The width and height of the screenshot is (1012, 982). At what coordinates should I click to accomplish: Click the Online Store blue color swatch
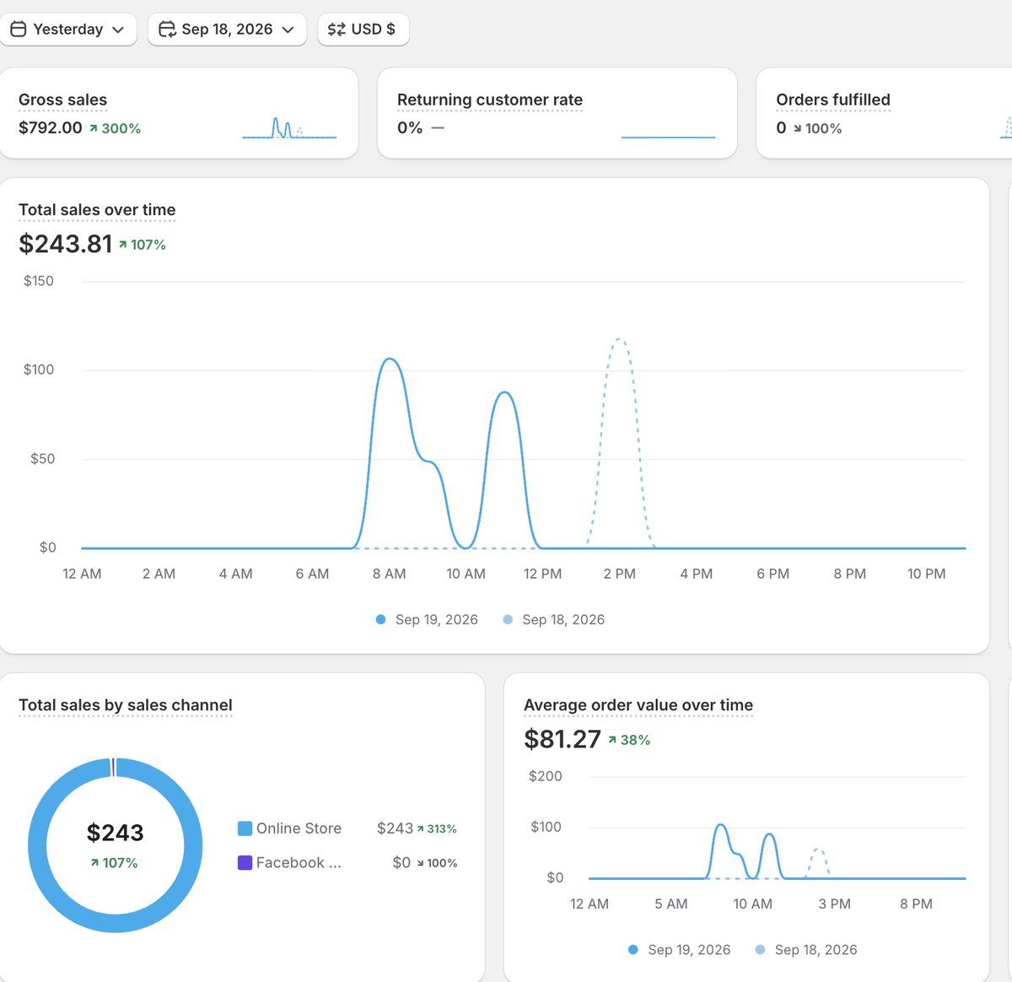click(245, 828)
